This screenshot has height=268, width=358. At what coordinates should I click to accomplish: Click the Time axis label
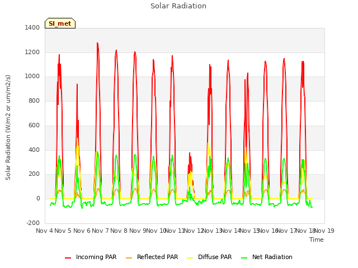coord(317,240)
